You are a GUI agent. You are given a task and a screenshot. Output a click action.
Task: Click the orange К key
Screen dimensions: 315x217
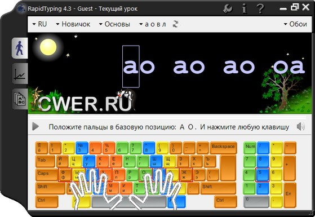(103, 161)
